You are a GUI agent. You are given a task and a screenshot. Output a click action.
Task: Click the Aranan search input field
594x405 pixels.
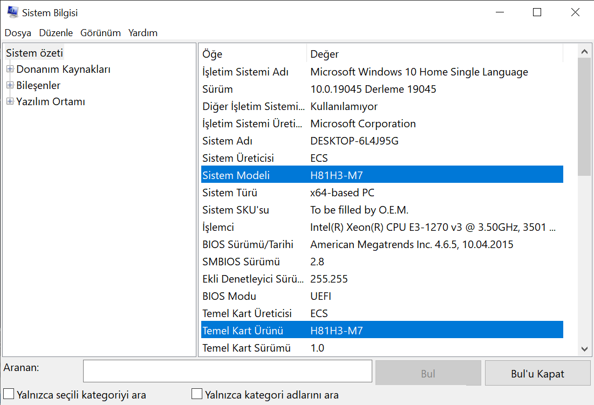pos(227,371)
